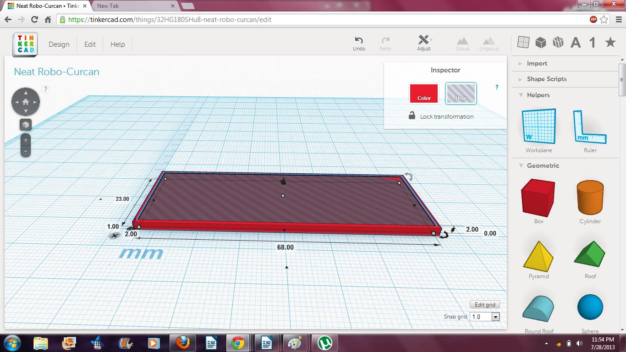Click the help question mark beside navigation control
The height and width of the screenshot is (352, 626).
45,89
